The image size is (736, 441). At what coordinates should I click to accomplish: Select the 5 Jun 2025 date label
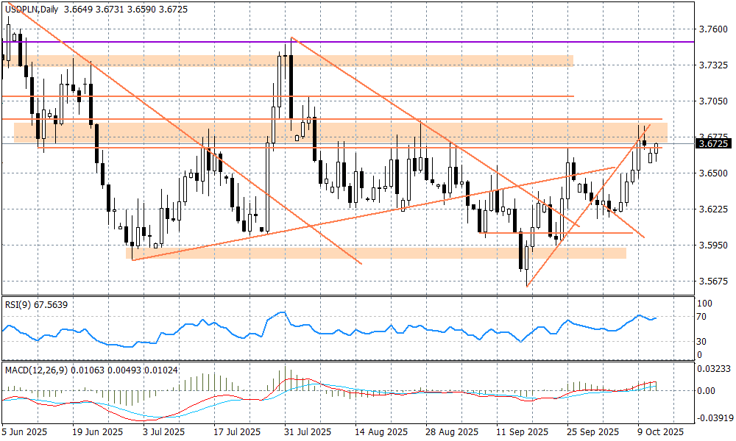[x=24, y=432]
